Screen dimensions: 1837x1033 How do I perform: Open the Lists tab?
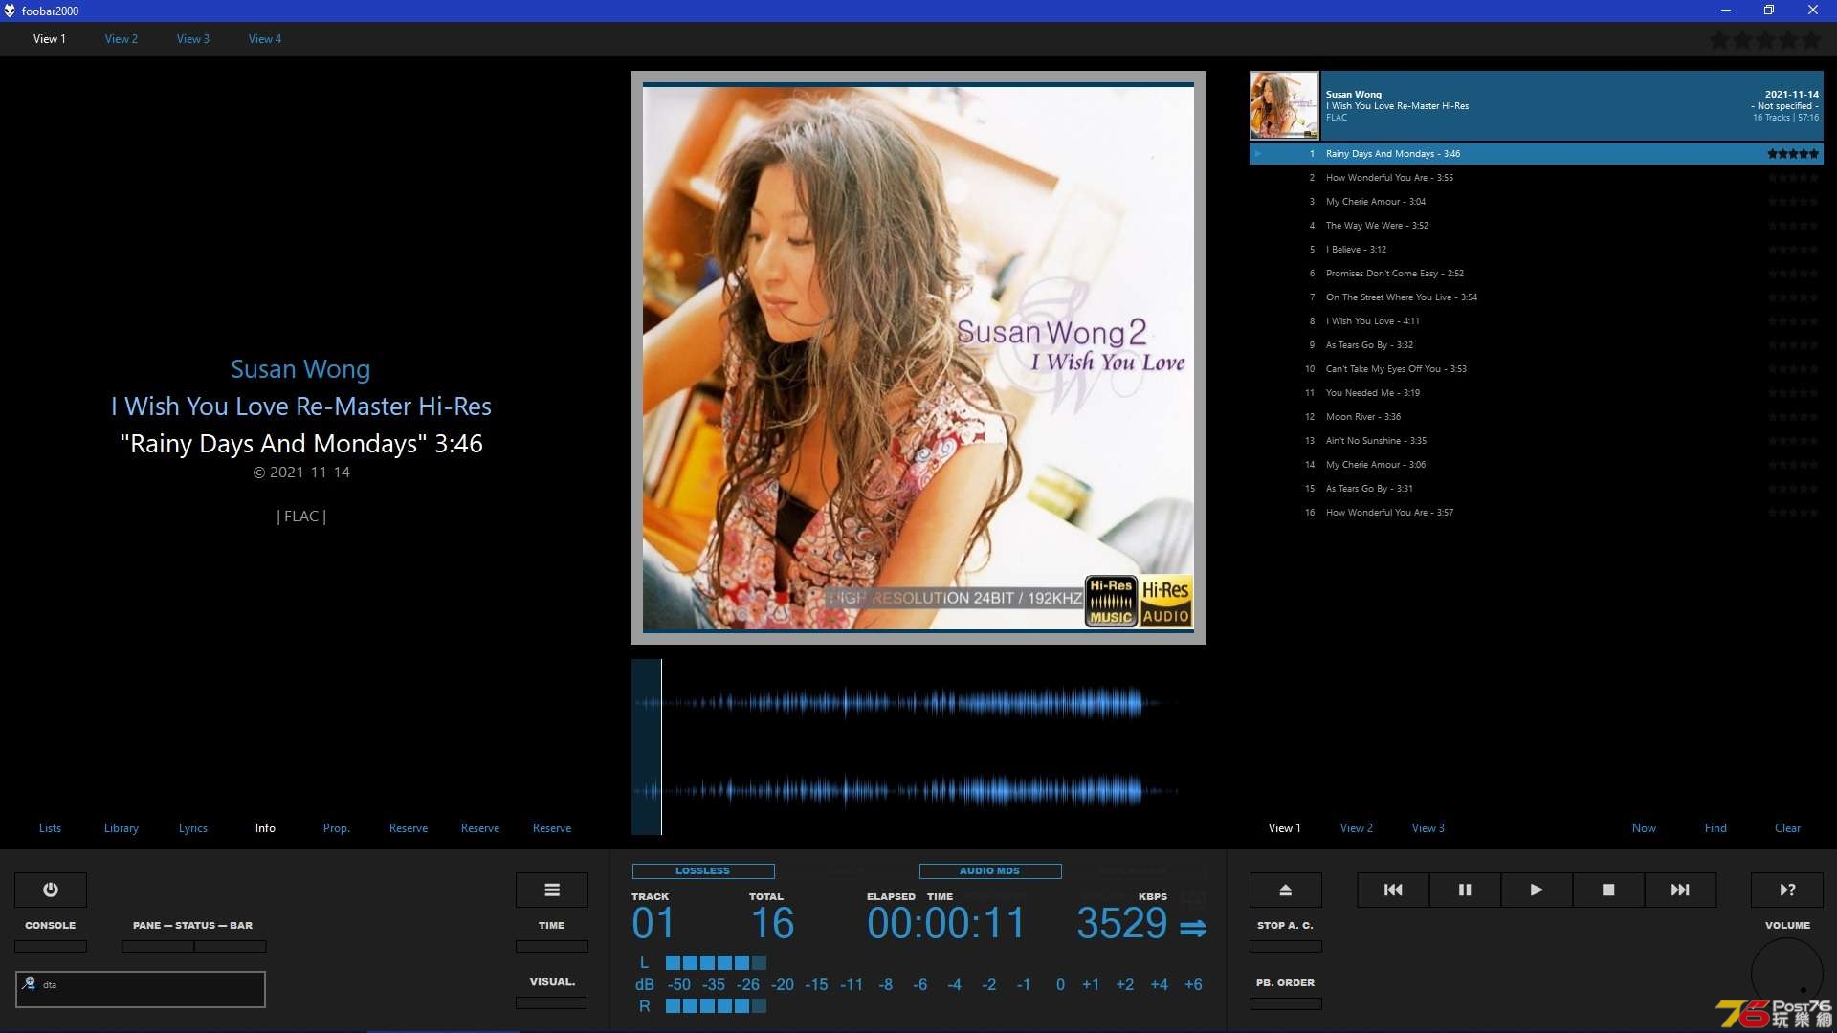pyautogui.click(x=50, y=828)
